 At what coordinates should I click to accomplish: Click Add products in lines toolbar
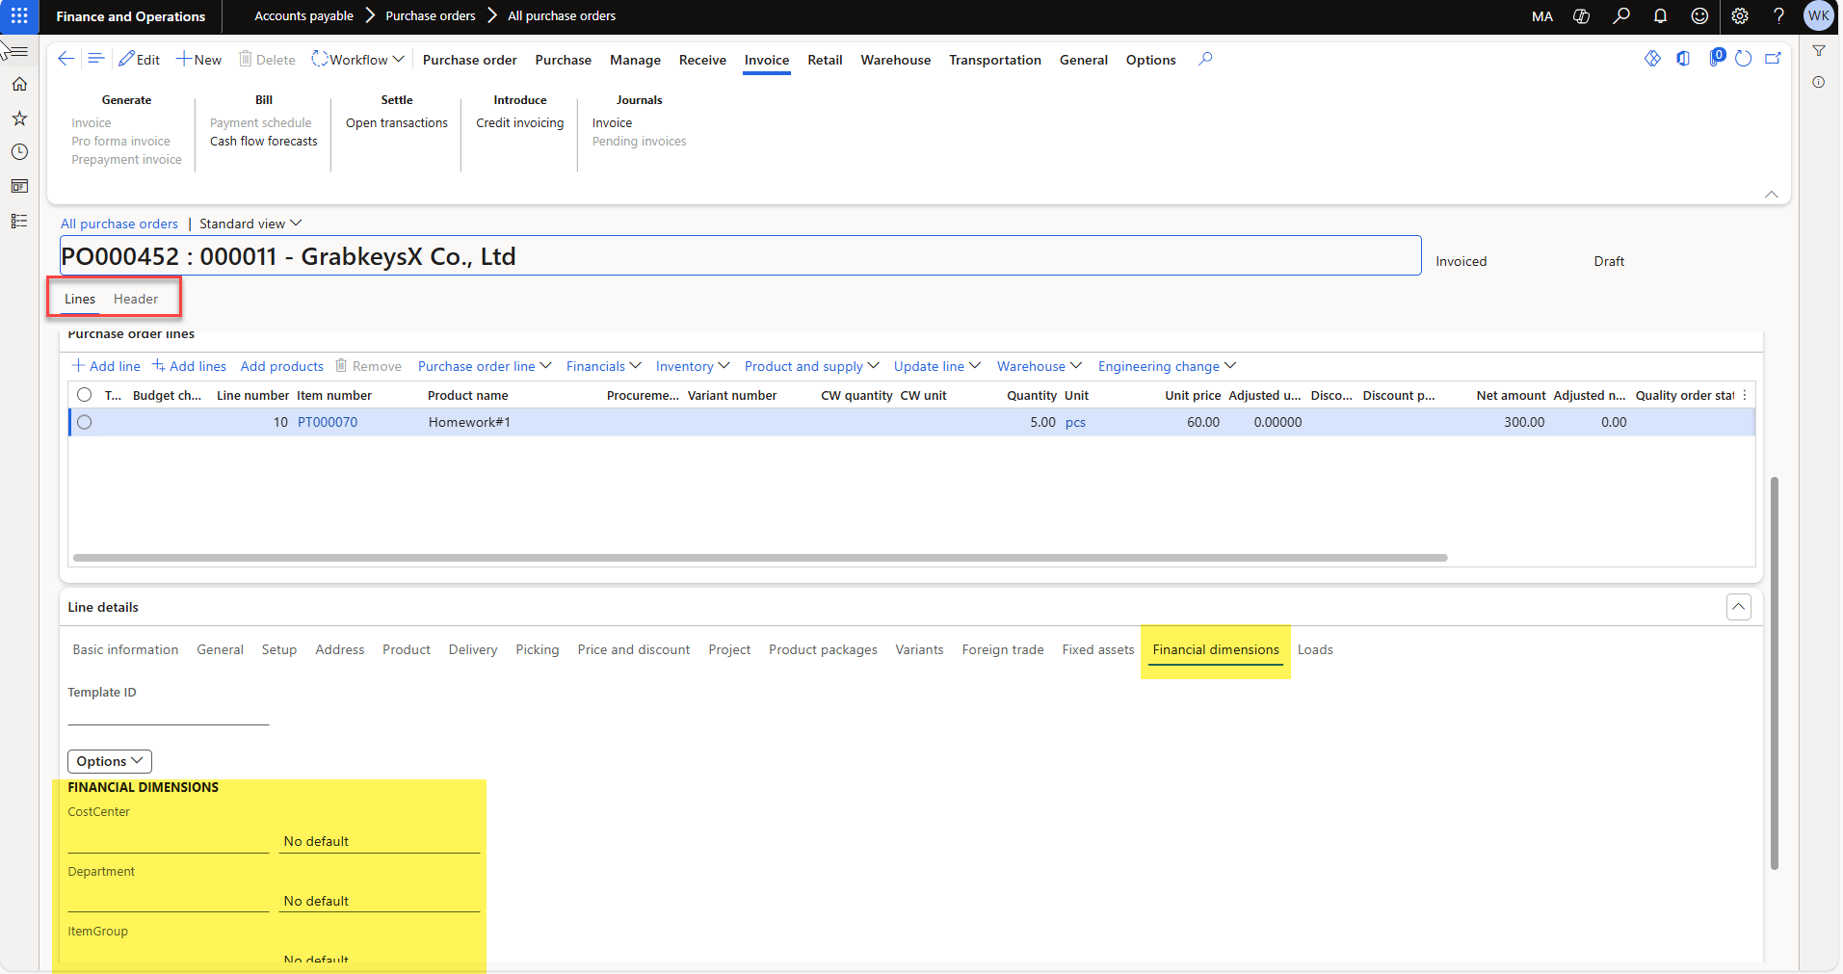point(282,366)
